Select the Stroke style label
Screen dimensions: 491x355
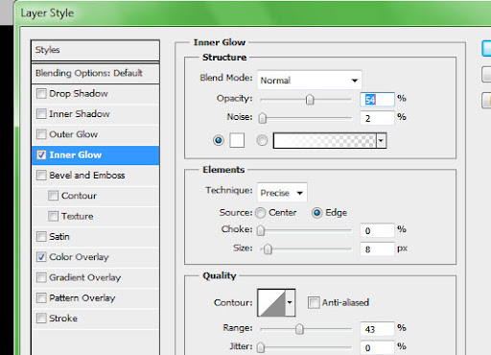click(x=63, y=319)
